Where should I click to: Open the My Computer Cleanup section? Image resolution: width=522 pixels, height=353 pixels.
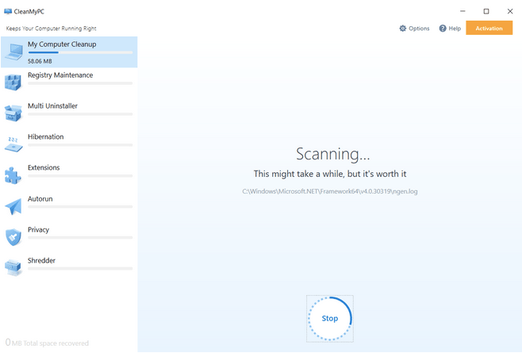(x=69, y=52)
